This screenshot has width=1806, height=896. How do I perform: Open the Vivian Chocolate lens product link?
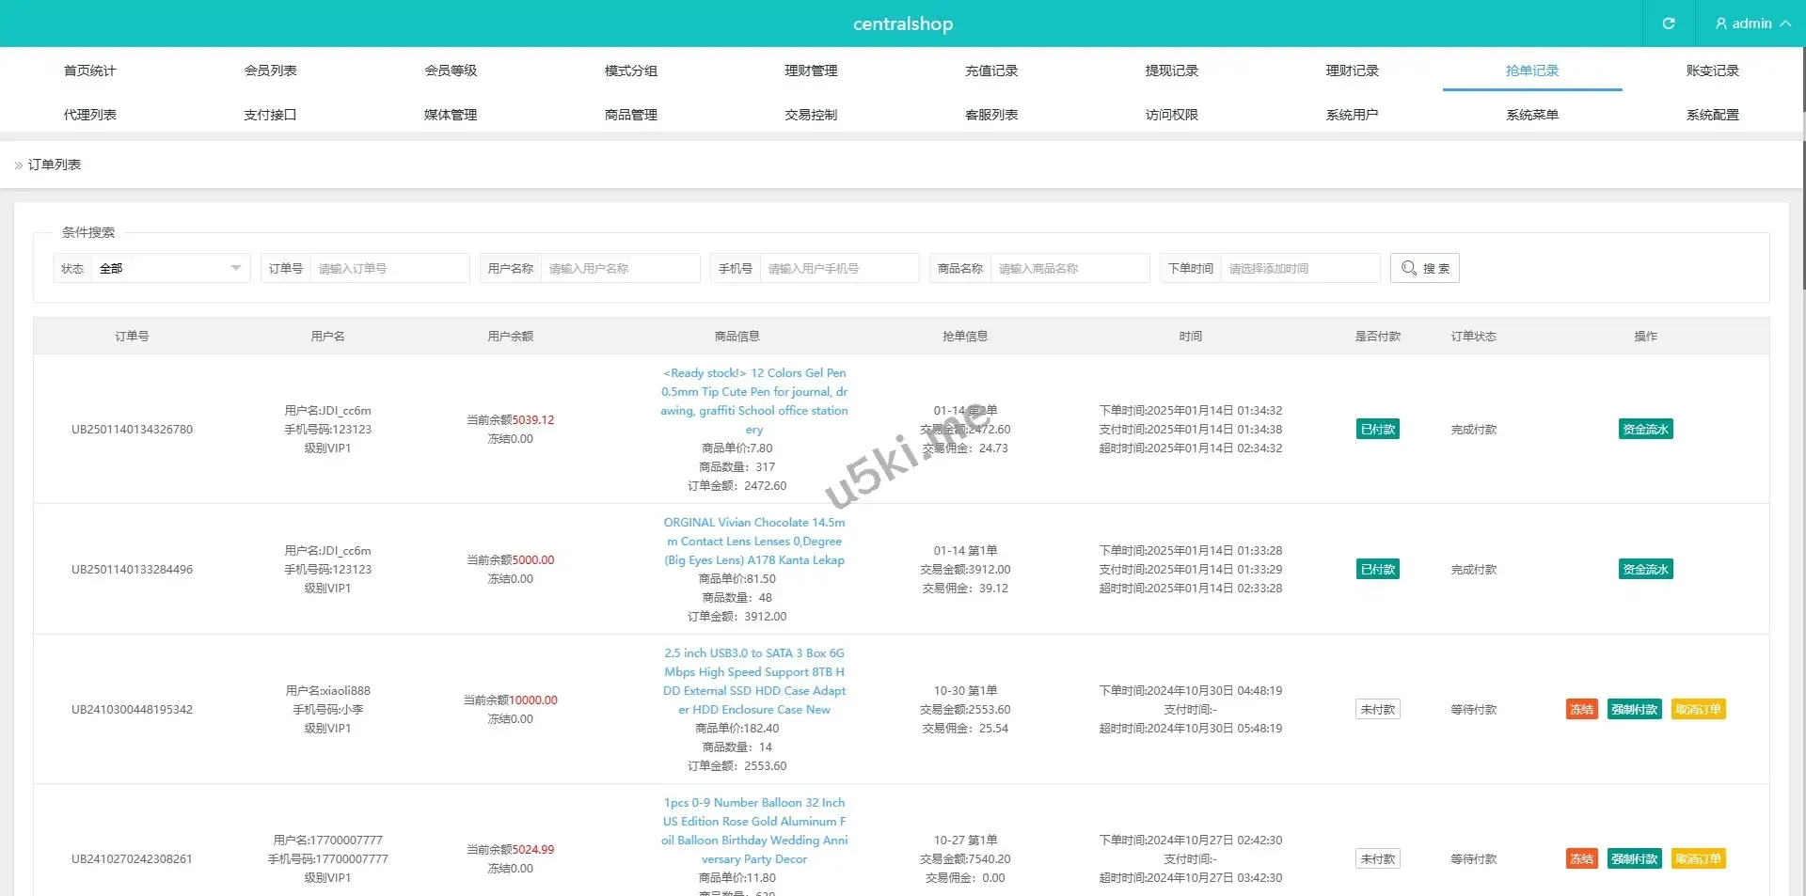pyautogui.click(x=754, y=542)
